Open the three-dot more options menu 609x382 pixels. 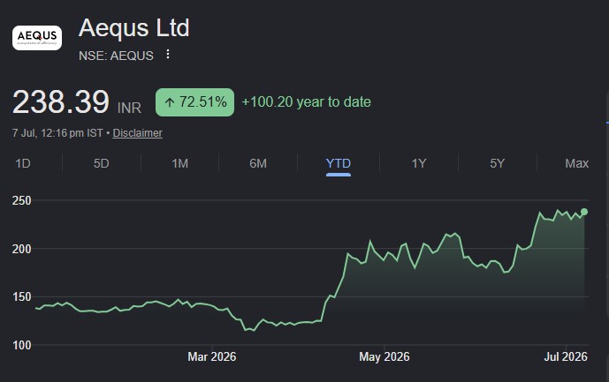[x=168, y=55]
